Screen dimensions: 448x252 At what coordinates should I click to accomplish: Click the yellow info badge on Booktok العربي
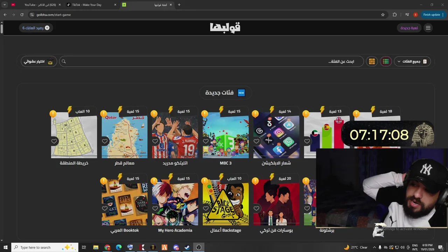(103, 181)
